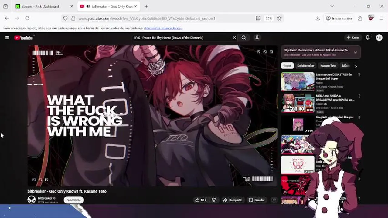Image resolution: width=388 pixels, height=218 pixels.
Task: Open the YouTube hamburger guide menu
Action: 7,38
